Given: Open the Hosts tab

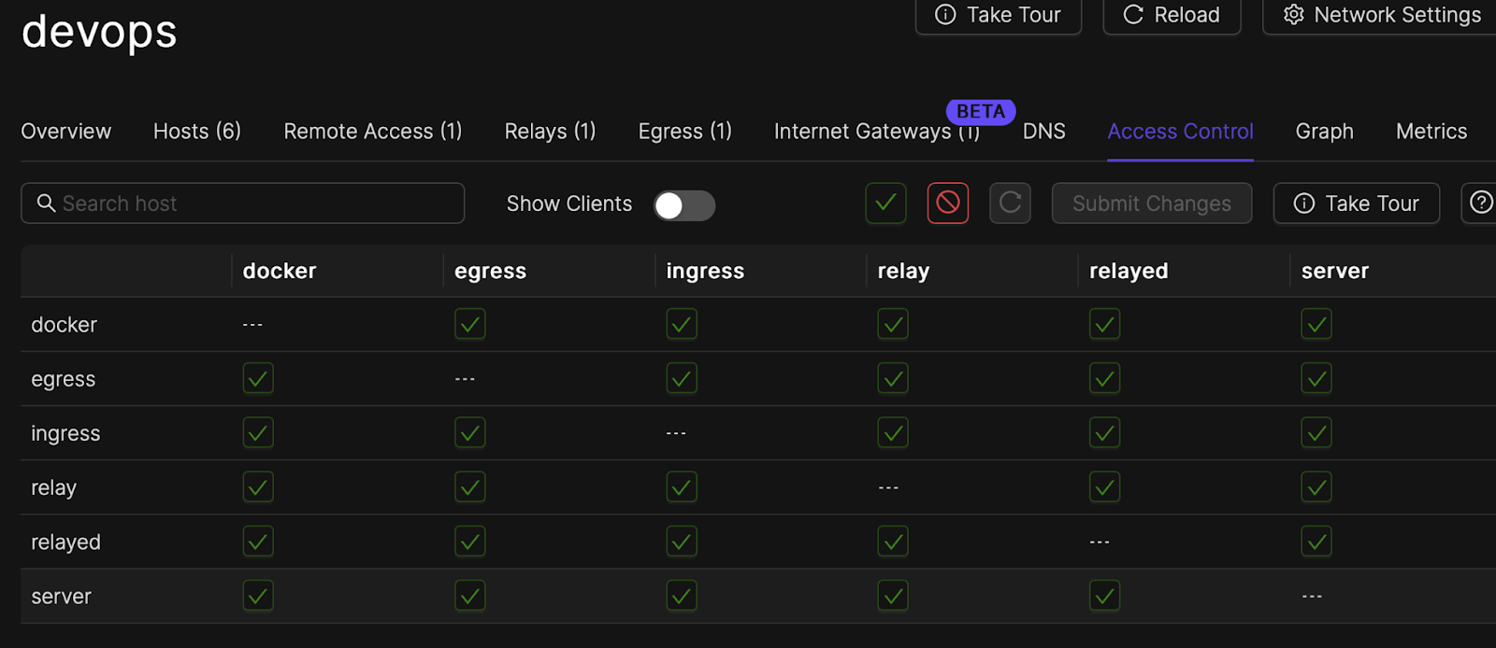Looking at the screenshot, I should point(195,131).
